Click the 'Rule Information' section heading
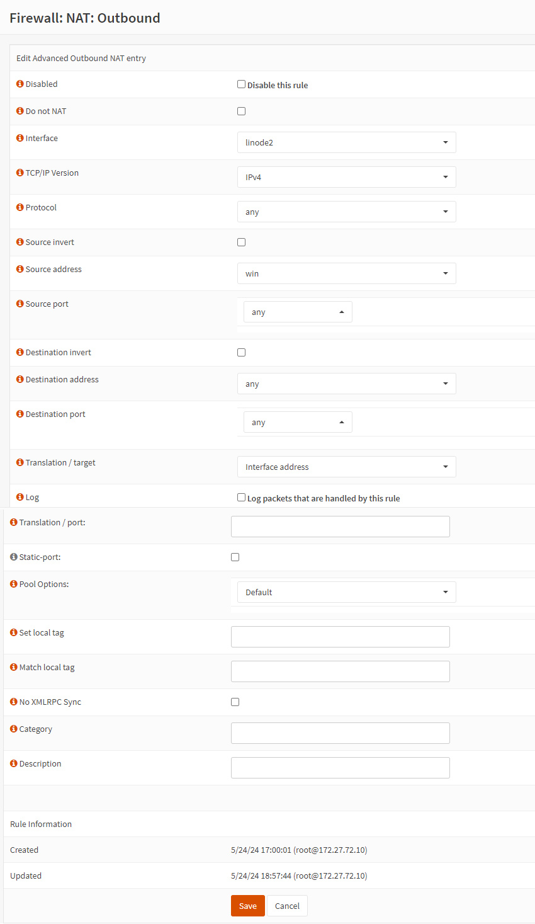Screen dimensions: 535x924 pos(41,824)
